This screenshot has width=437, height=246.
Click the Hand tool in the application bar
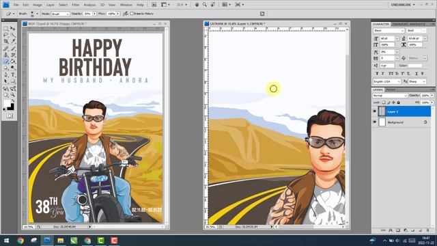197,5
